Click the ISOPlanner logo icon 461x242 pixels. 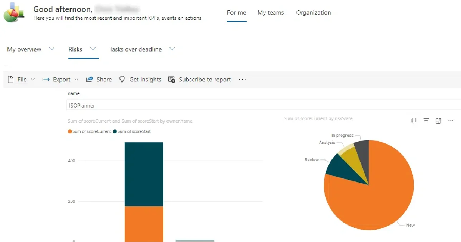coord(14,13)
